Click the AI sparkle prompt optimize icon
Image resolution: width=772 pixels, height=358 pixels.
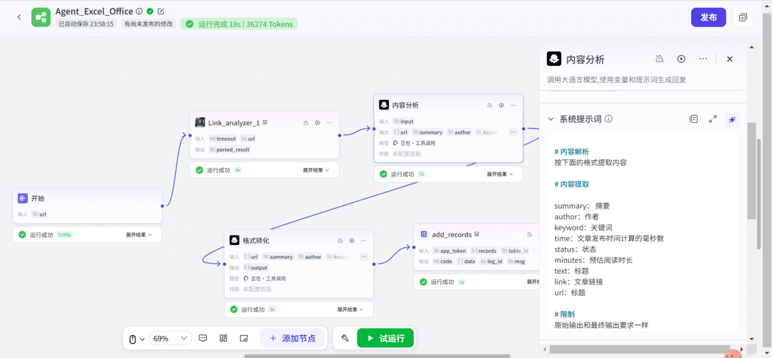click(x=731, y=119)
